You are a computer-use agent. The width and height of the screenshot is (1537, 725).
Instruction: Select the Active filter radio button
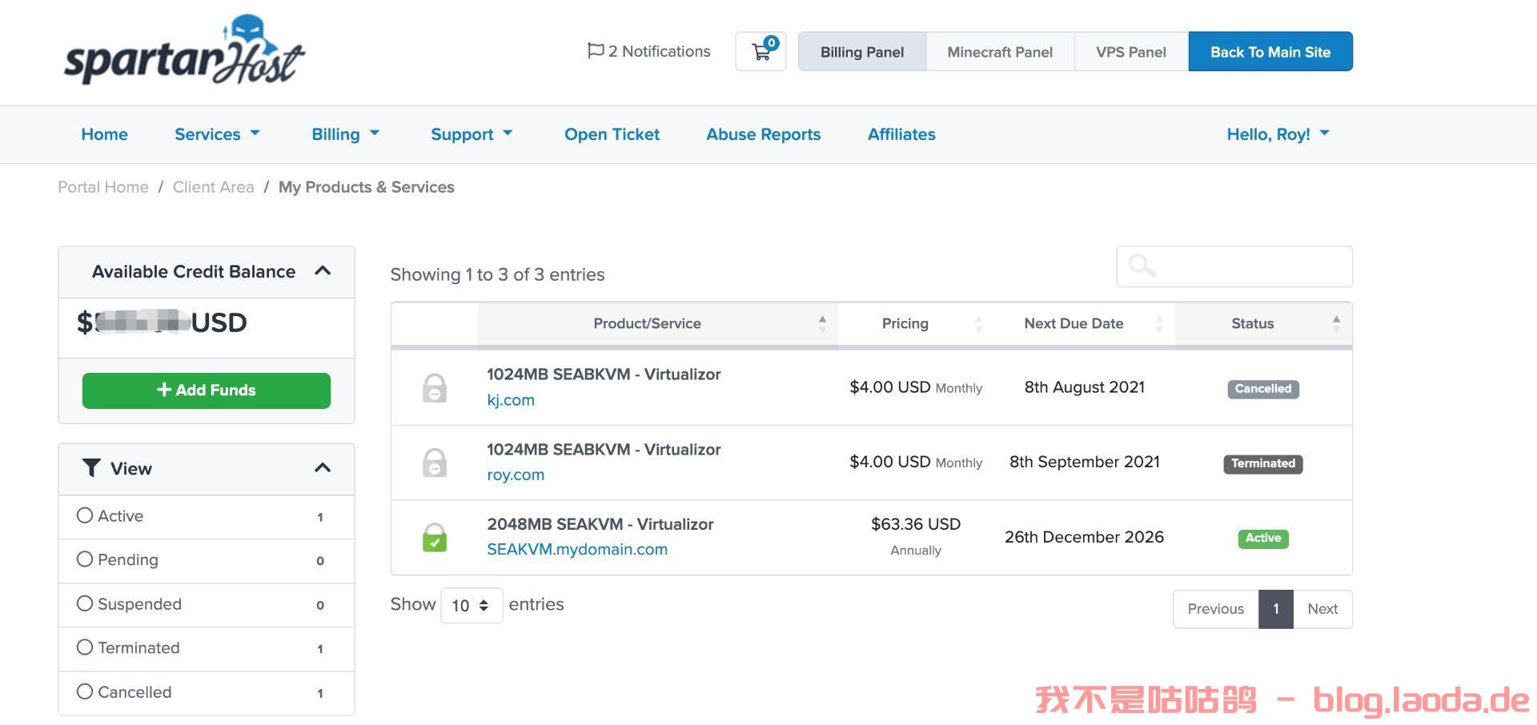coord(85,515)
